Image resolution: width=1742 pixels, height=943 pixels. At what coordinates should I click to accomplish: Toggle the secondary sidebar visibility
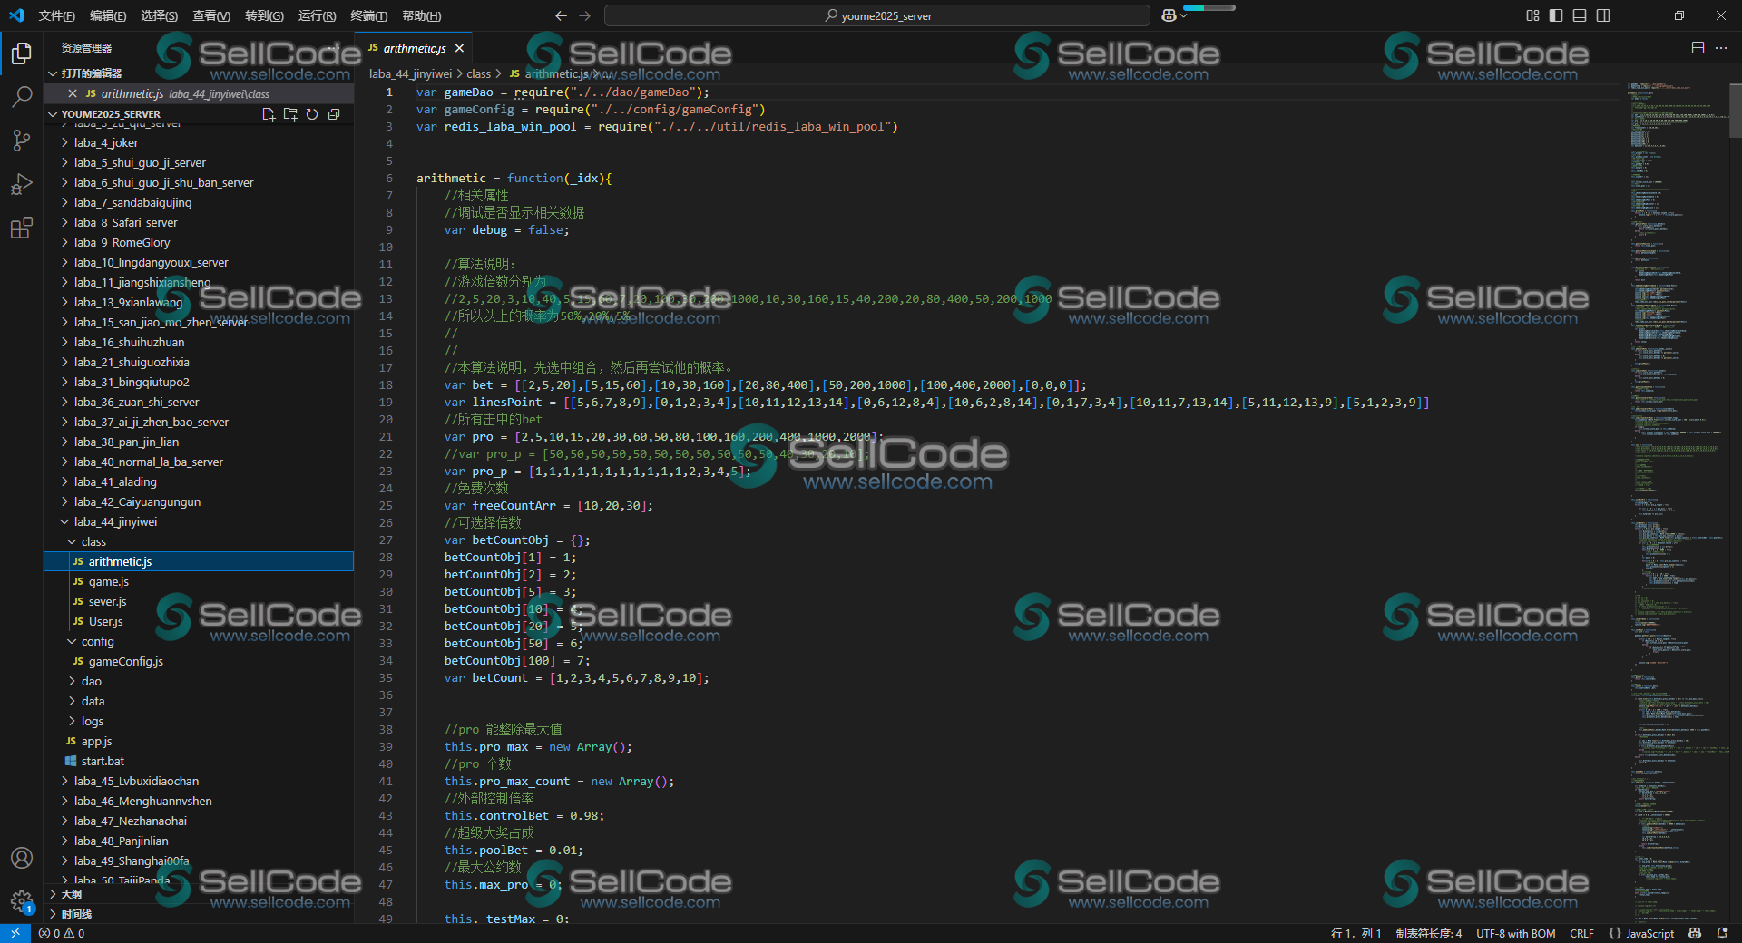(x=1603, y=15)
